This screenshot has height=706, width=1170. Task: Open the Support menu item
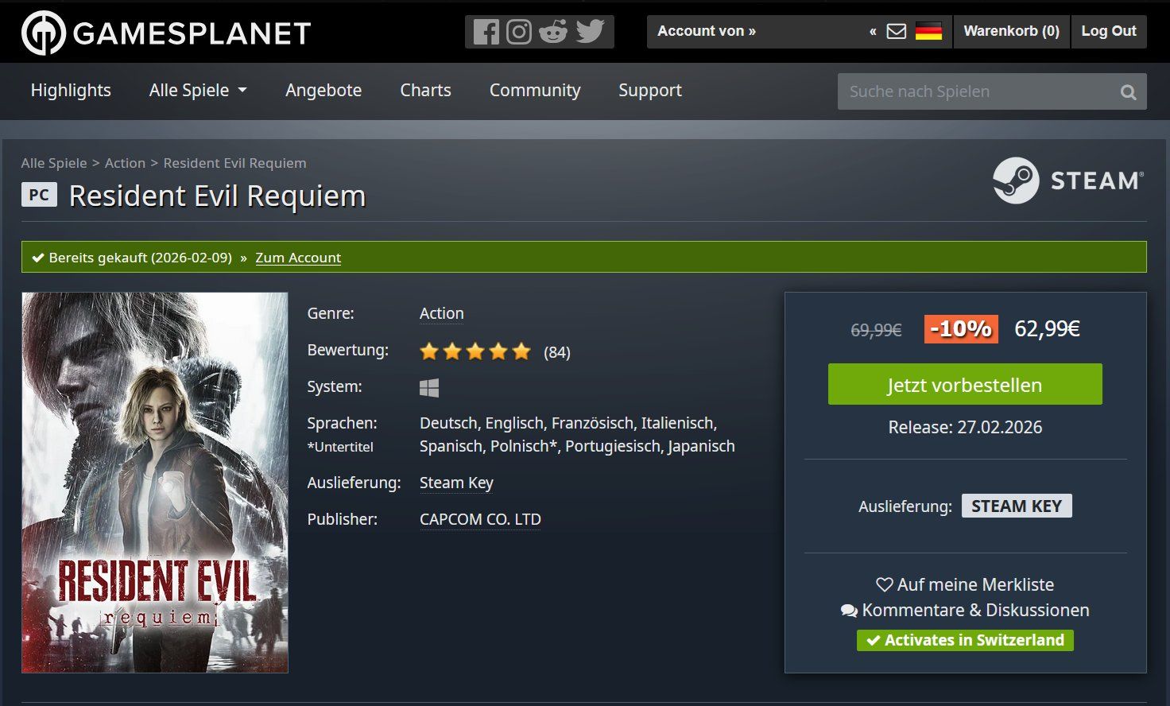[x=650, y=91]
